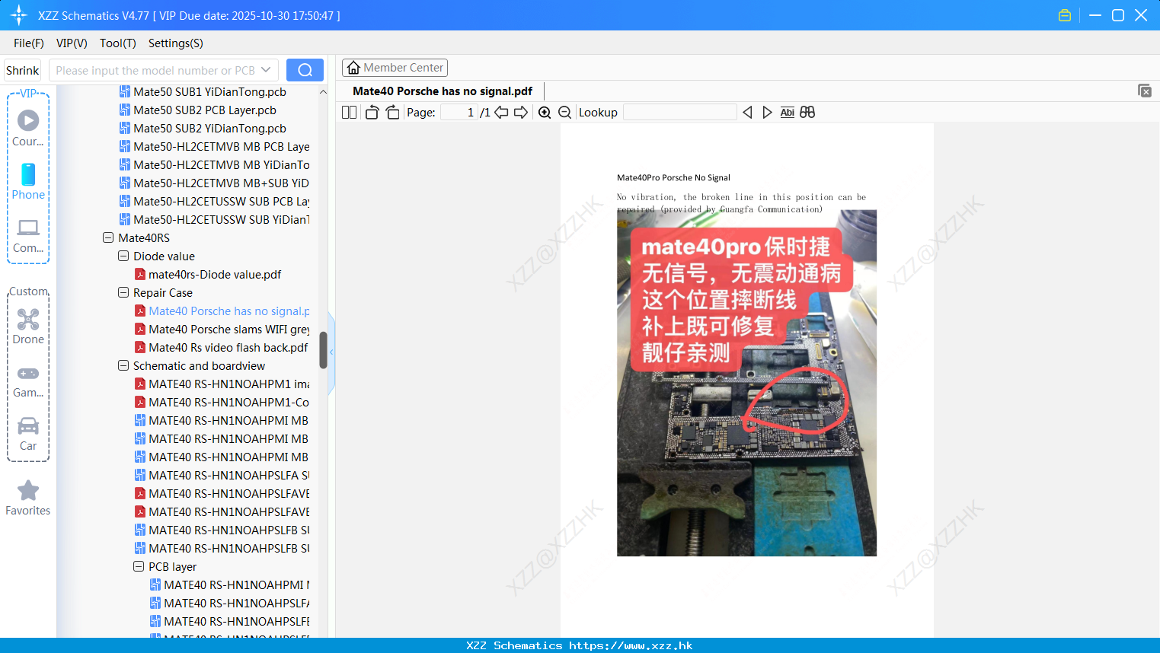Open Mate50 SUB2 YiDianTong.pcb
The width and height of the screenshot is (1160, 653).
[210, 129]
